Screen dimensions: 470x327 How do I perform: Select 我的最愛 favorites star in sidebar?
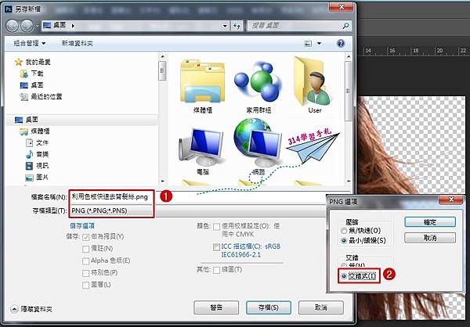(x=19, y=63)
